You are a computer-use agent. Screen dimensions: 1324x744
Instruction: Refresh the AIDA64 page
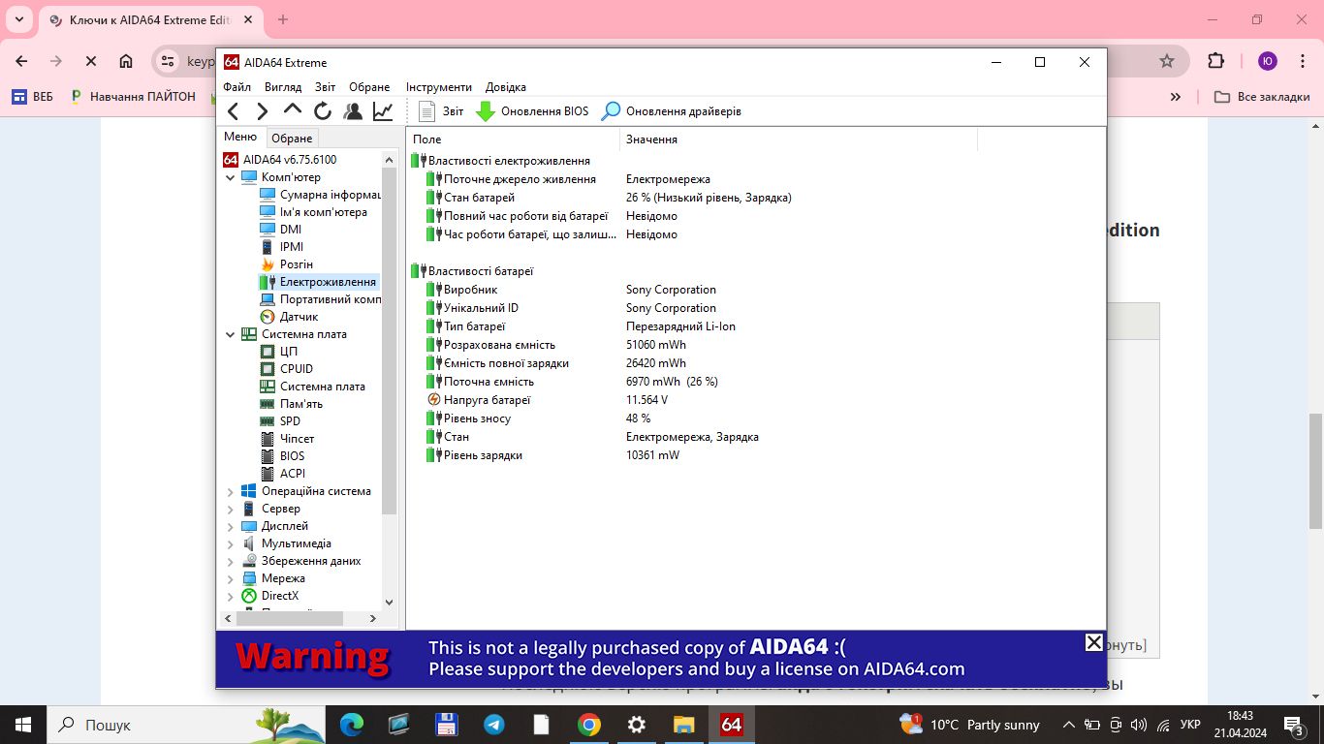point(323,111)
